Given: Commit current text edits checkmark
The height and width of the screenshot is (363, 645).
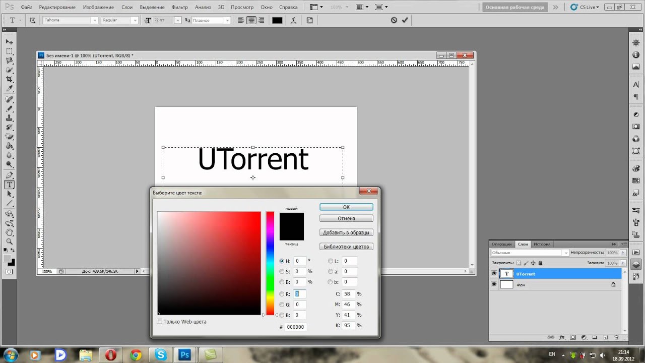Looking at the screenshot, I should pyautogui.click(x=405, y=20).
